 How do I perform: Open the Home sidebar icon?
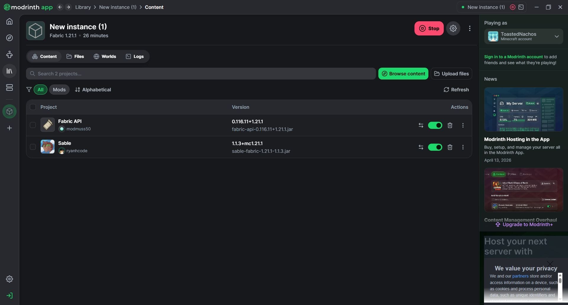pos(9,22)
